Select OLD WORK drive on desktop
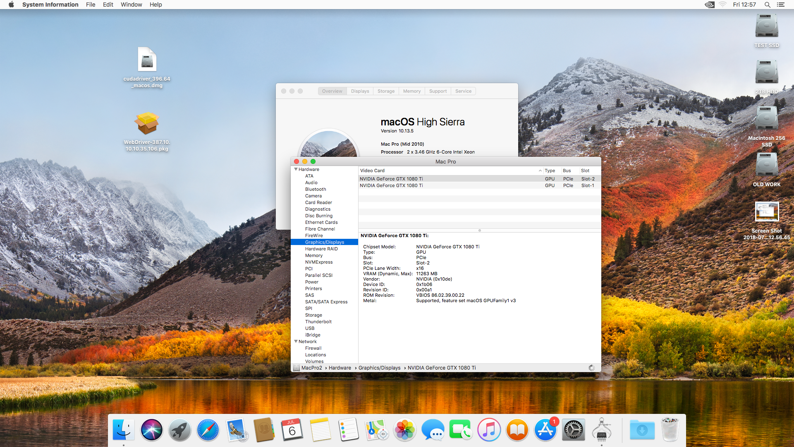Image resolution: width=794 pixels, height=447 pixels. [x=767, y=165]
